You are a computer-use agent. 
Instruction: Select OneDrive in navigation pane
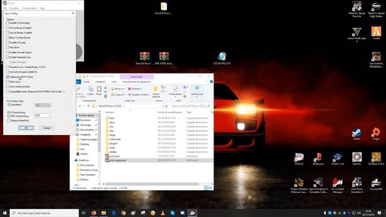point(84,160)
